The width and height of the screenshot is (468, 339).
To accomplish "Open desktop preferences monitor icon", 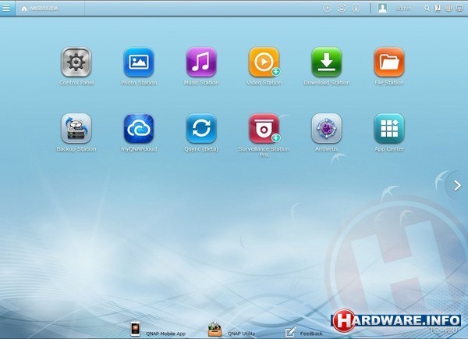I will point(459,9).
